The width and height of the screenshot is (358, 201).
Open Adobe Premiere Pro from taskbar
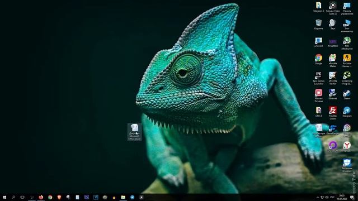click(x=87, y=197)
